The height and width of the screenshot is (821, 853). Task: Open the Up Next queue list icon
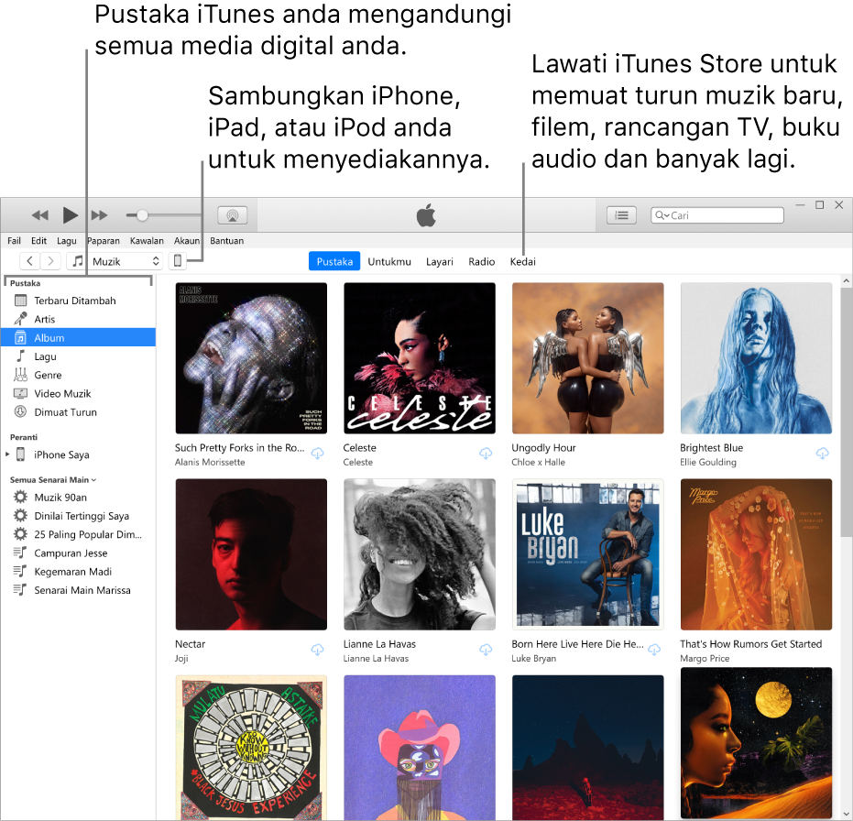click(x=621, y=214)
